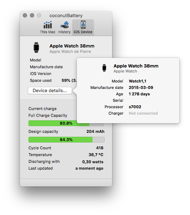Minimize the coconutBattery window
Viewport: 190px width, 215px height.
point(32,15)
